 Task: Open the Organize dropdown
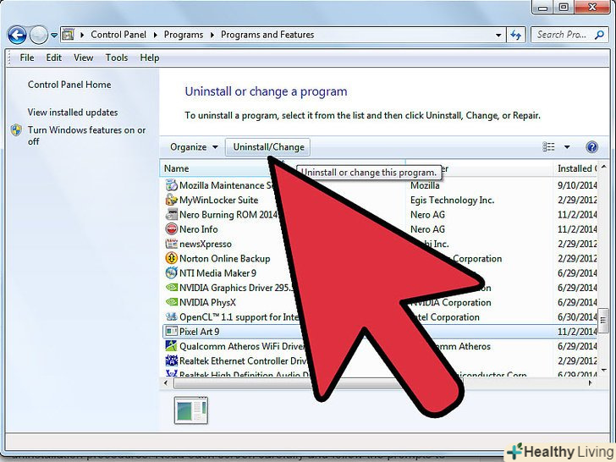tap(194, 147)
